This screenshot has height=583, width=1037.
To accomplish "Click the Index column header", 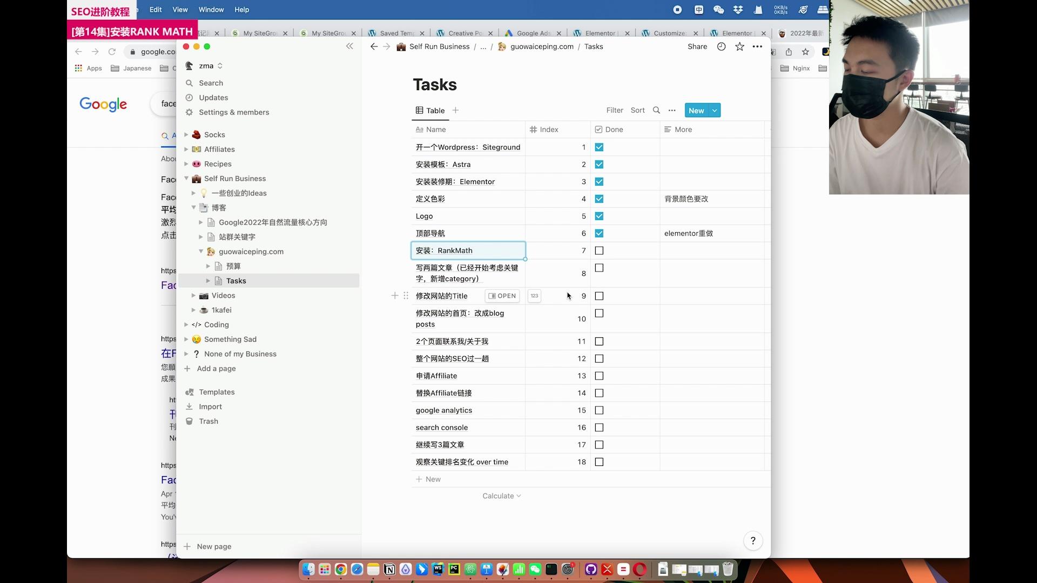I will [557, 130].
